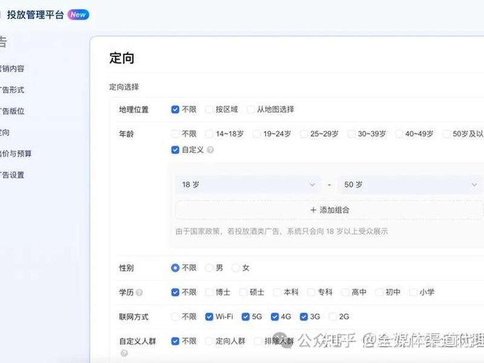
Task: Uncheck the 4G network option
Action: pyautogui.click(x=275, y=316)
